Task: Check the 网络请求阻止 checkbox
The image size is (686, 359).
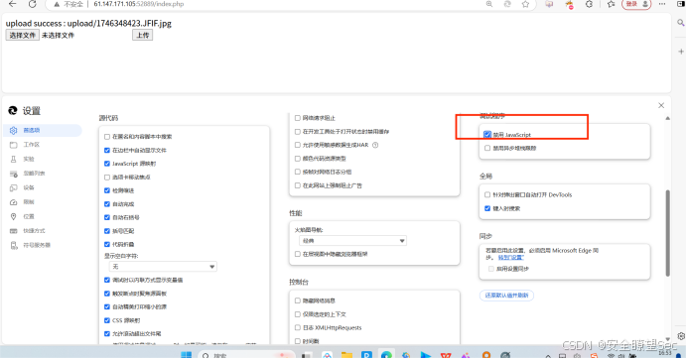Action: 298,118
